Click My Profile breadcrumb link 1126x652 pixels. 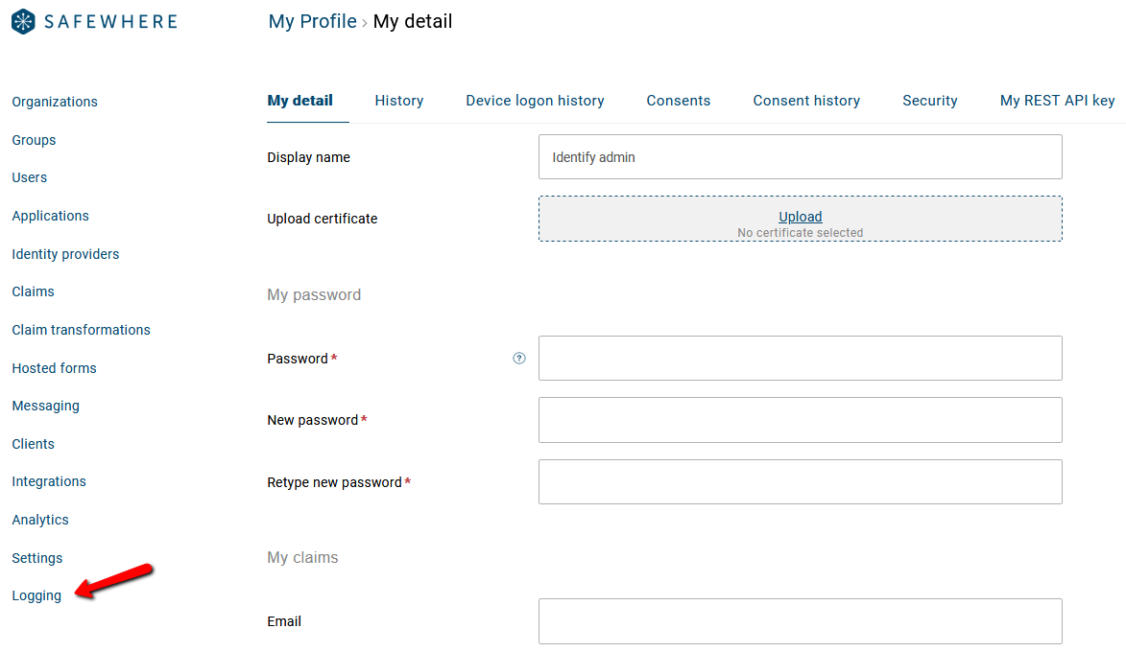(312, 21)
